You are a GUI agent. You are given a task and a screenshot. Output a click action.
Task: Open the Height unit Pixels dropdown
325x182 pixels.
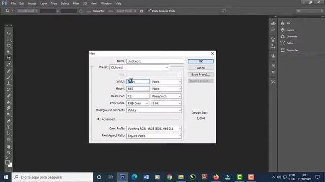pyautogui.click(x=166, y=89)
